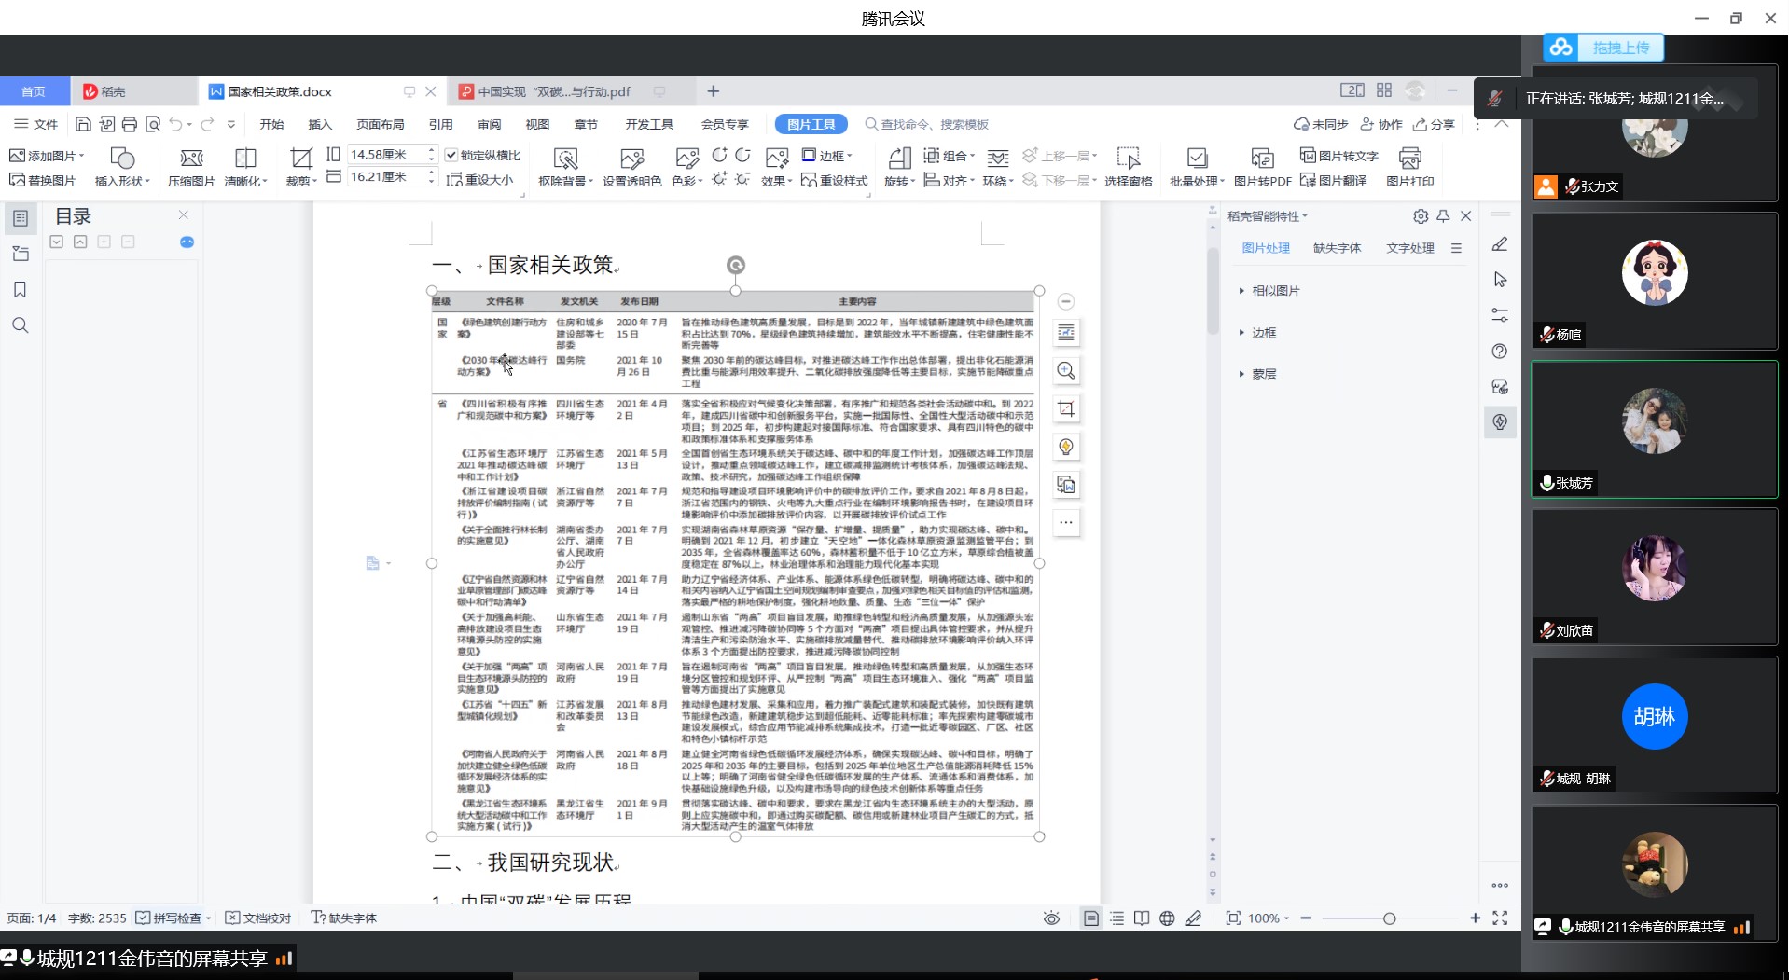The image size is (1789, 980).
Task: Open the 插入 ribbon tab
Action: [x=320, y=124]
